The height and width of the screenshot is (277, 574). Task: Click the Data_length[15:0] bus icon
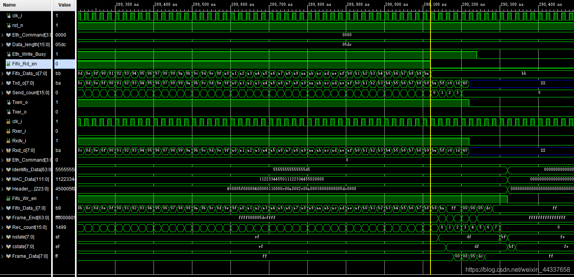[x=8, y=45]
